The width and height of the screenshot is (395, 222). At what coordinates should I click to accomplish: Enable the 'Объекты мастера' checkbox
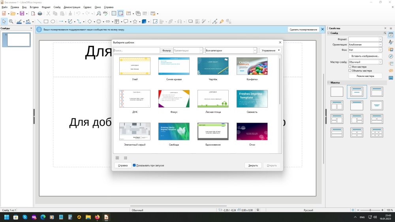pyautogui.click(x=350, y=71)
